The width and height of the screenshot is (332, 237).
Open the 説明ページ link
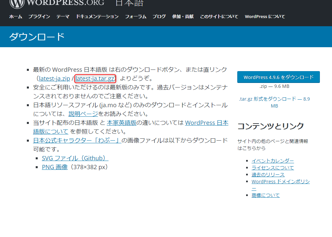click(83, 114)
